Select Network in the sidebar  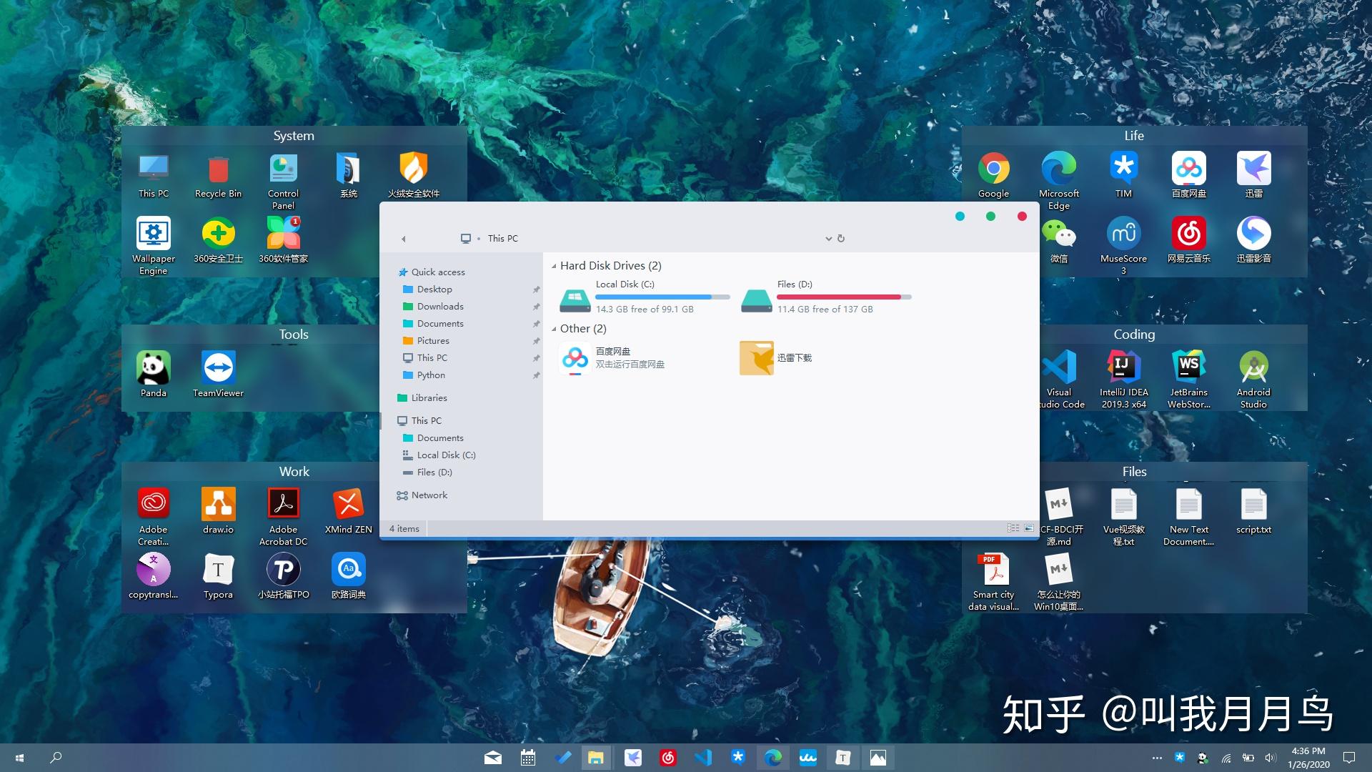point(427,495)
